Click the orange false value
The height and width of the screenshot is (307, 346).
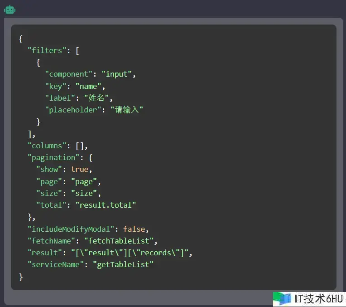pos(134,229)
